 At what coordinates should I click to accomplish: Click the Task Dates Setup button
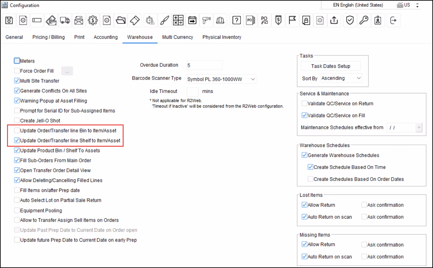pos(330,66)
